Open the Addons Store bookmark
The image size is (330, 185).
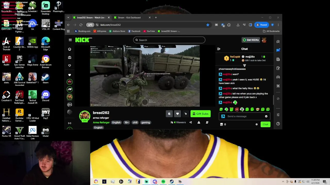[117, 31]
